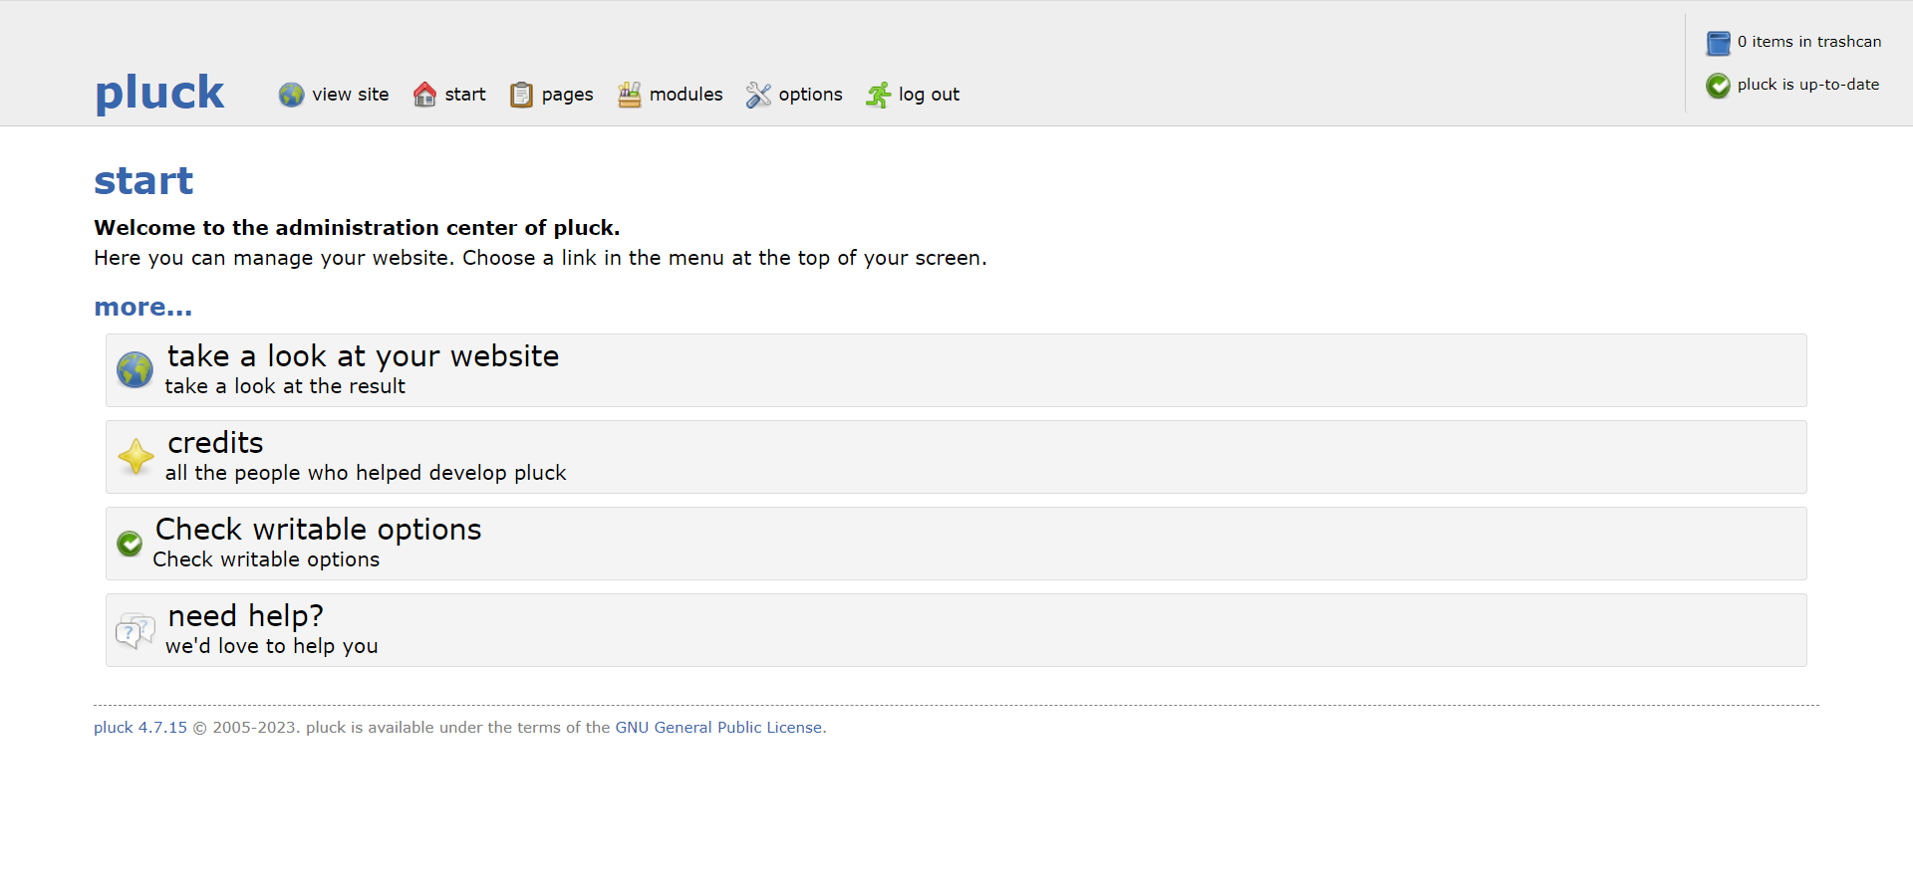Click green check icon beside Check writable options
The width and height of the screenshot is (1913, 888).
130,544
